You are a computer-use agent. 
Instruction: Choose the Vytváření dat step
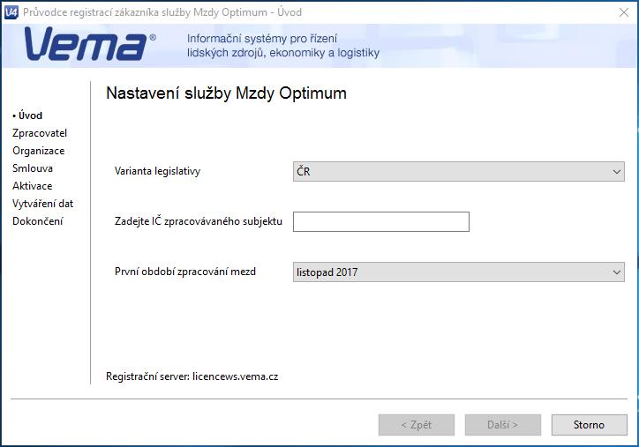click(x=42, y=204)
